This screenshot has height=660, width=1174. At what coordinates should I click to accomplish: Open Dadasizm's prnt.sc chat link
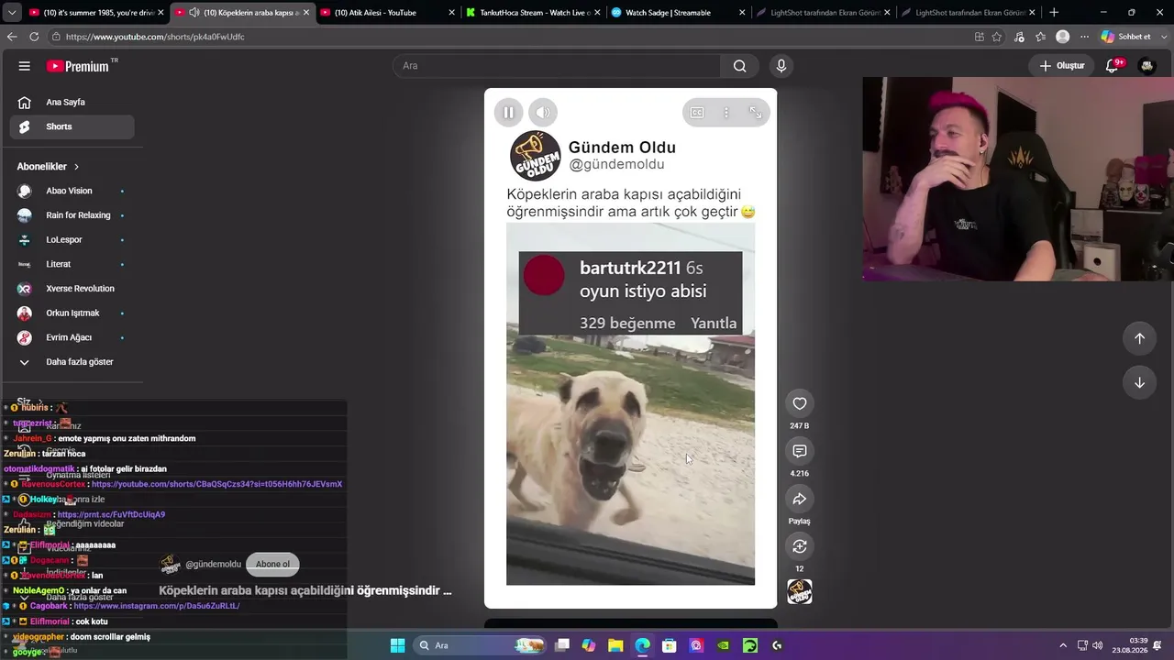point(111,515)
